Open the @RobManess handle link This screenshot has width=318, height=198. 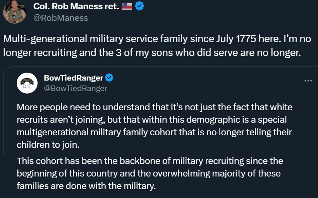(61, 18)
